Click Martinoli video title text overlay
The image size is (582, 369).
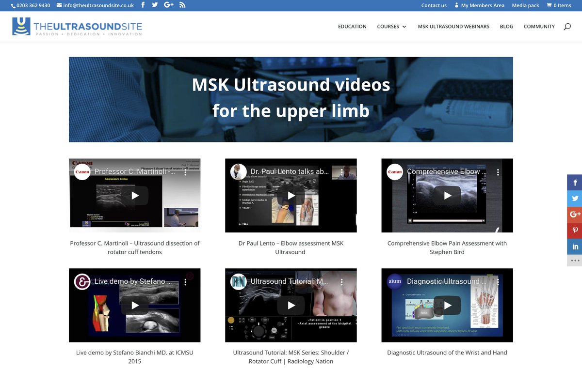click(x=135, y=172)
